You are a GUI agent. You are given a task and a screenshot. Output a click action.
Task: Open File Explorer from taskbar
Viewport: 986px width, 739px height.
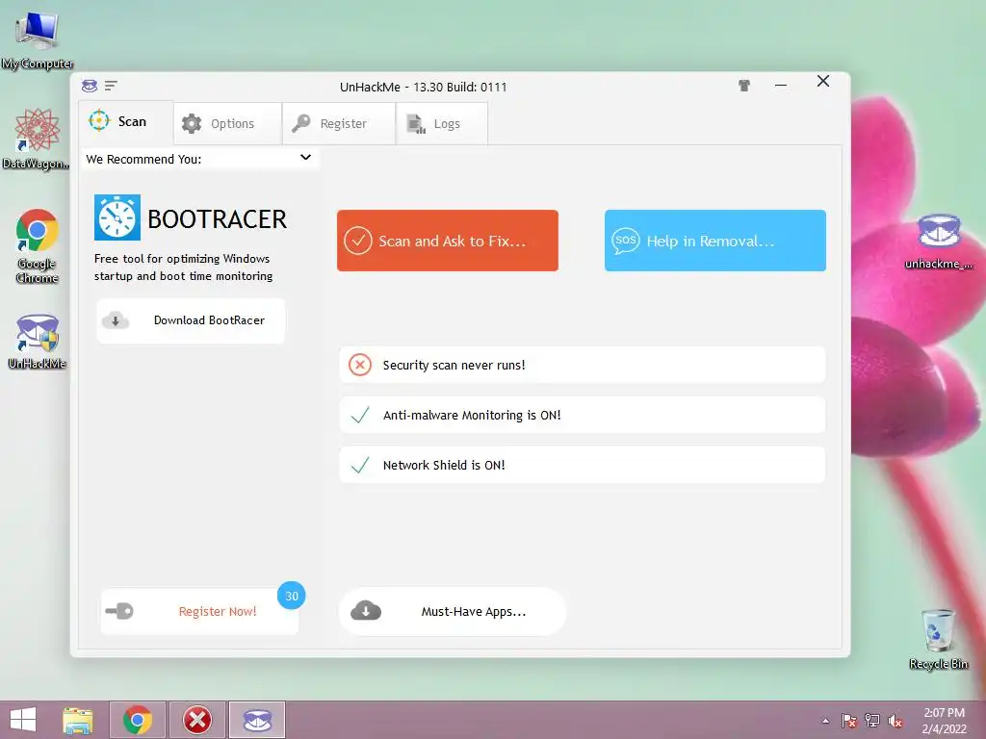click(77, 720)
